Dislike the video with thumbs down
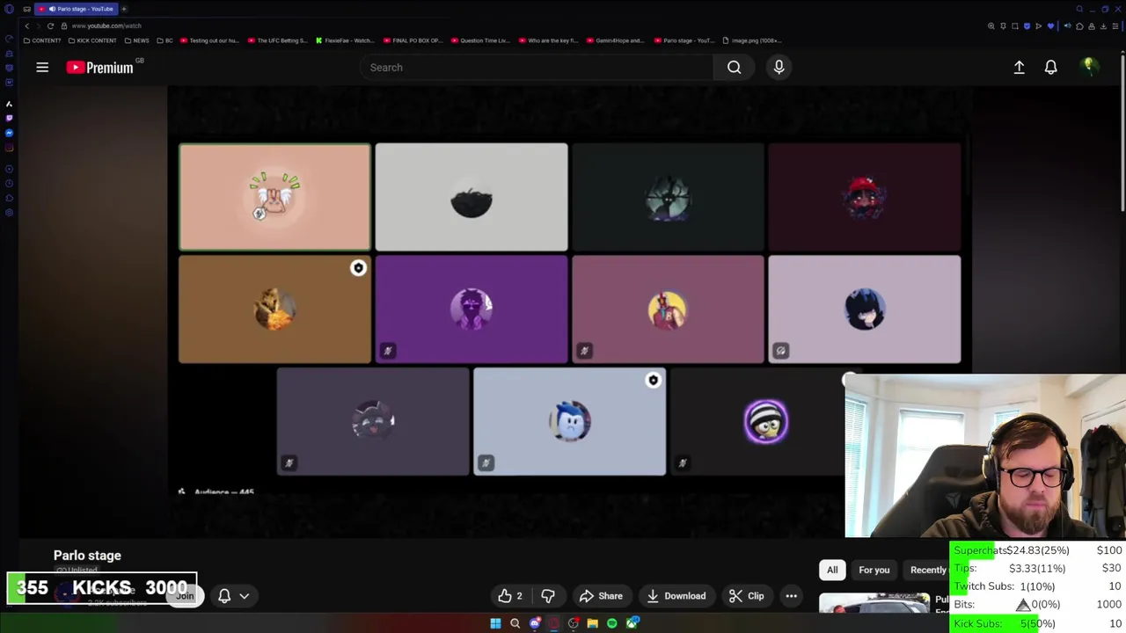 click(547, 596)
